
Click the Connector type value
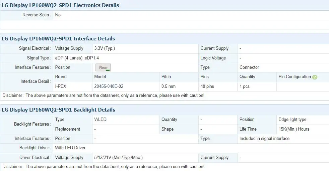coord(249,67)
